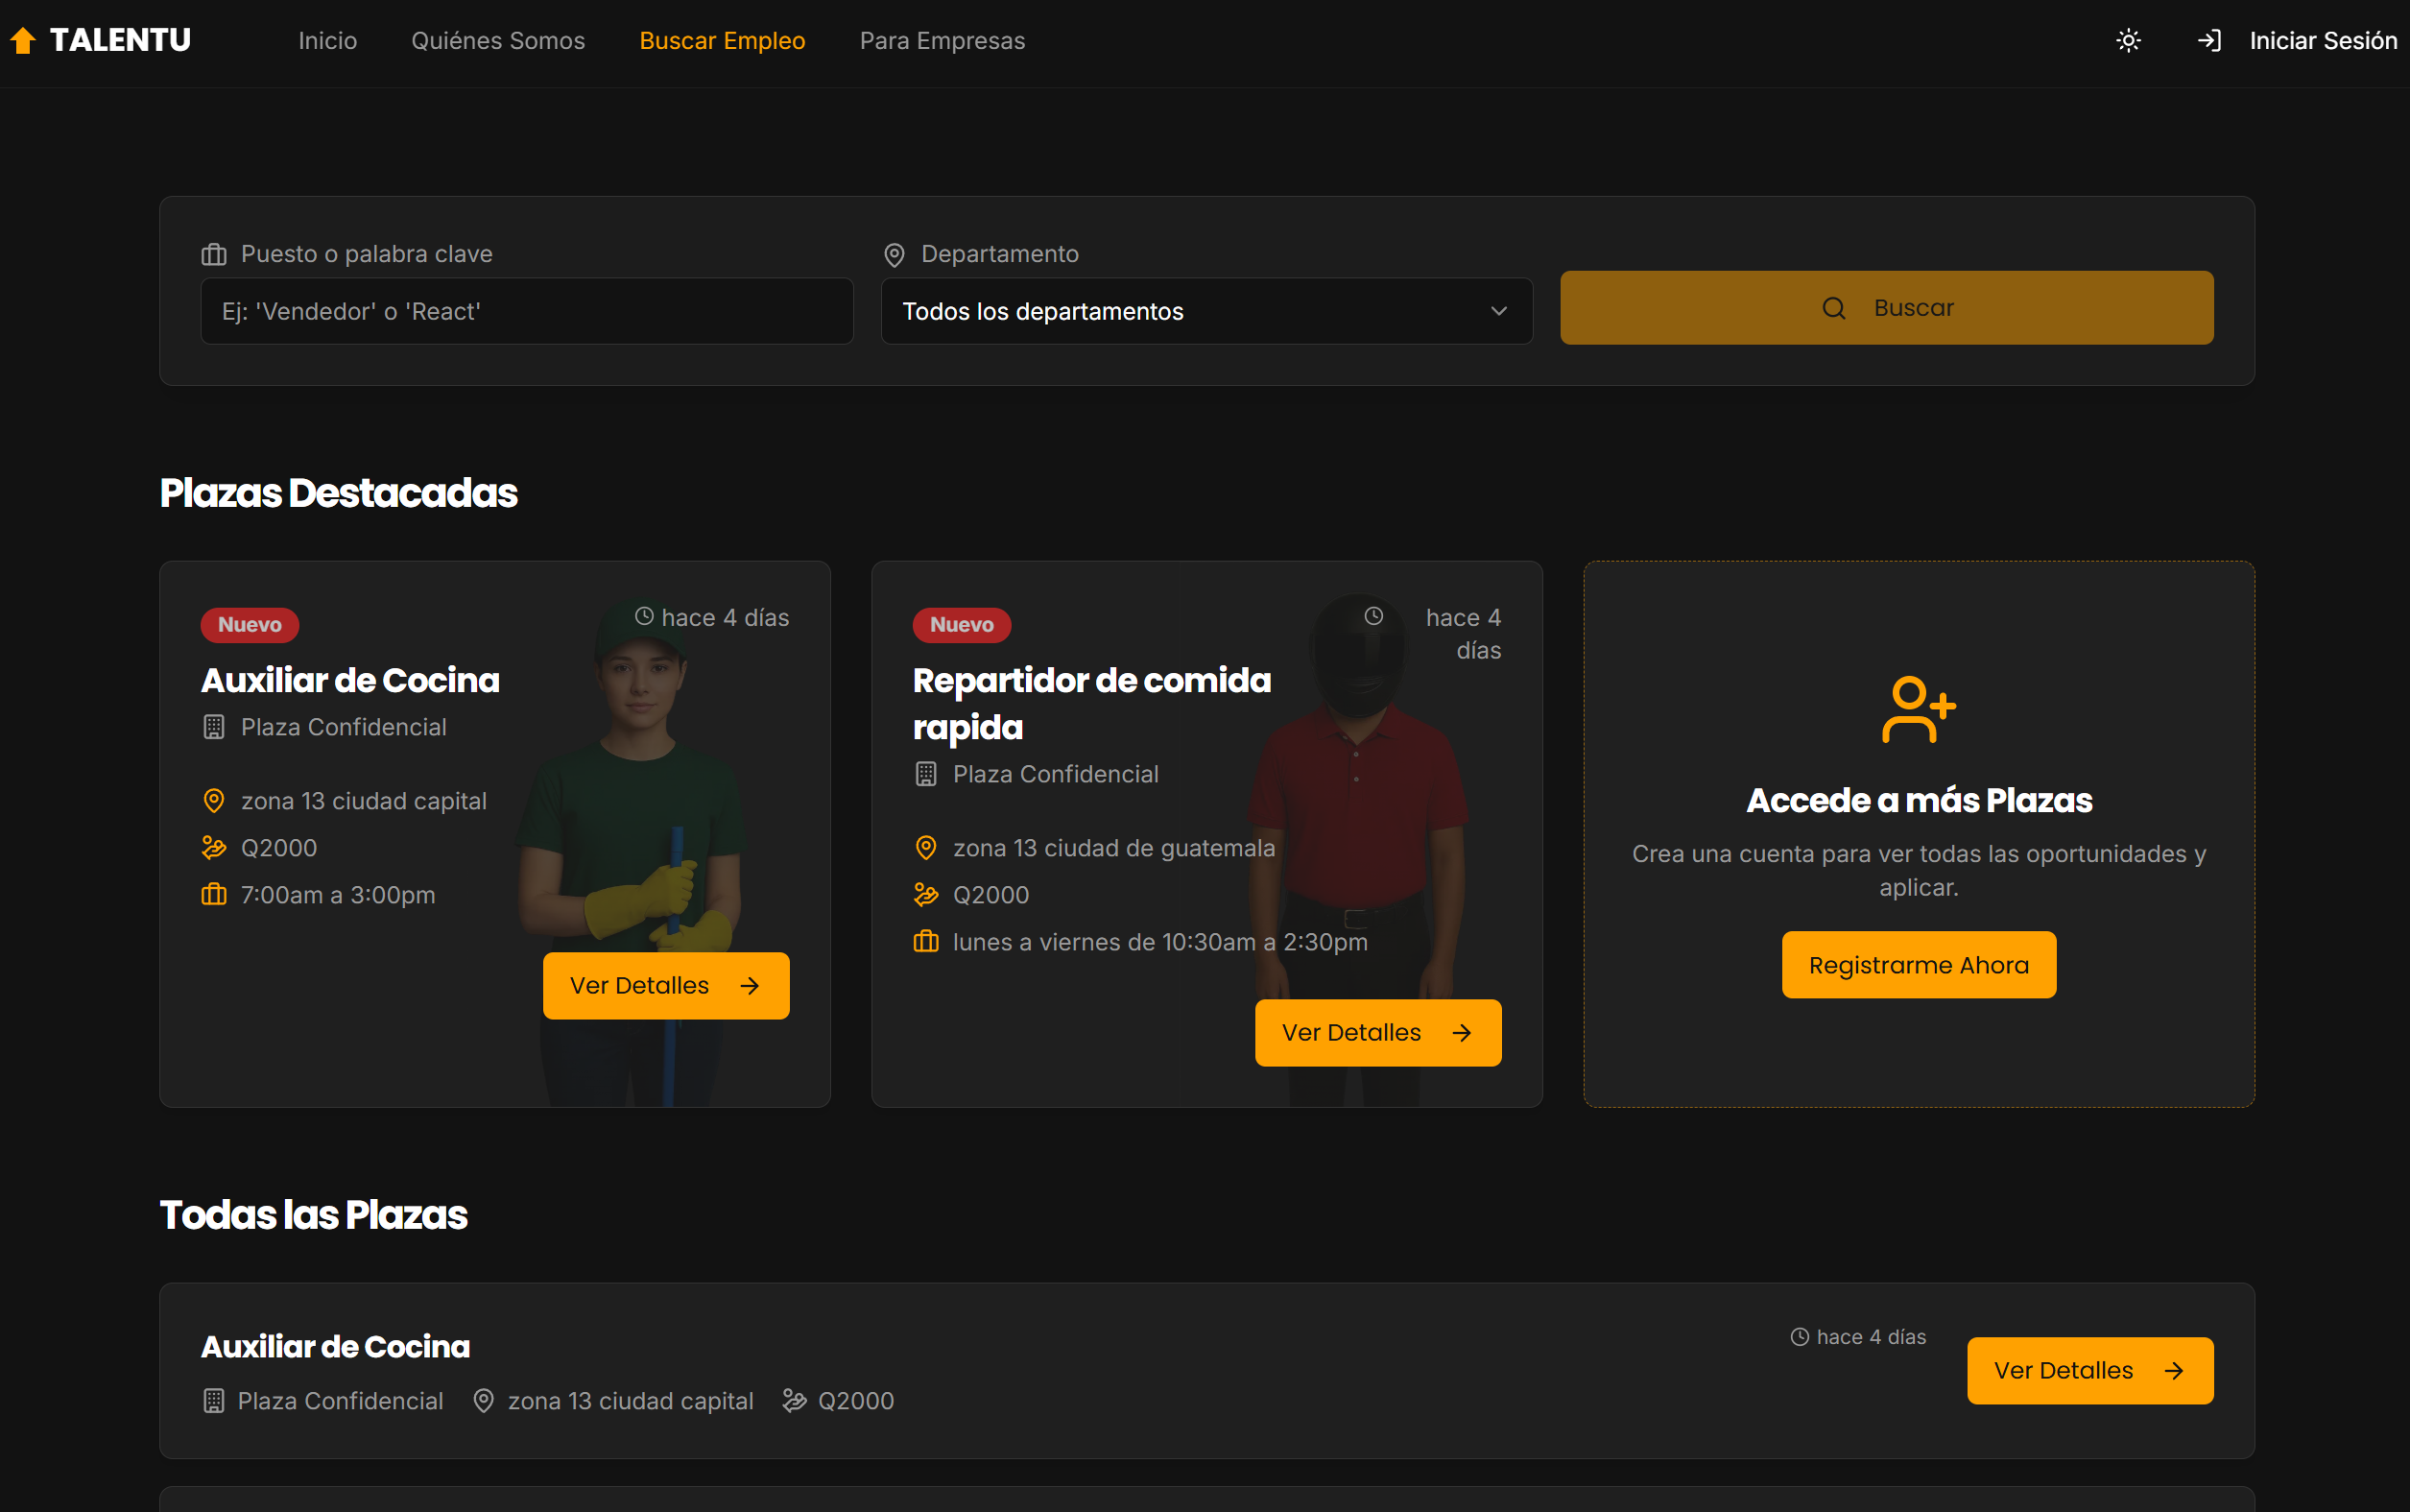Image resolution: width=2410 pixels, height=1512 pixels.
Task: Click Registrarme Ahora button
Action: point(1920,965)
